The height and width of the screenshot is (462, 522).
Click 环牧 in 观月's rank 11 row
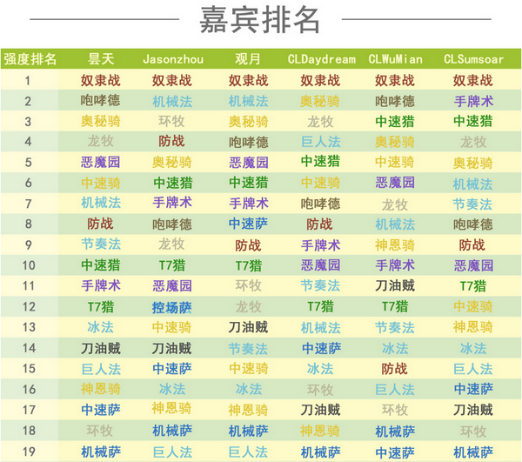pos(248,285)
